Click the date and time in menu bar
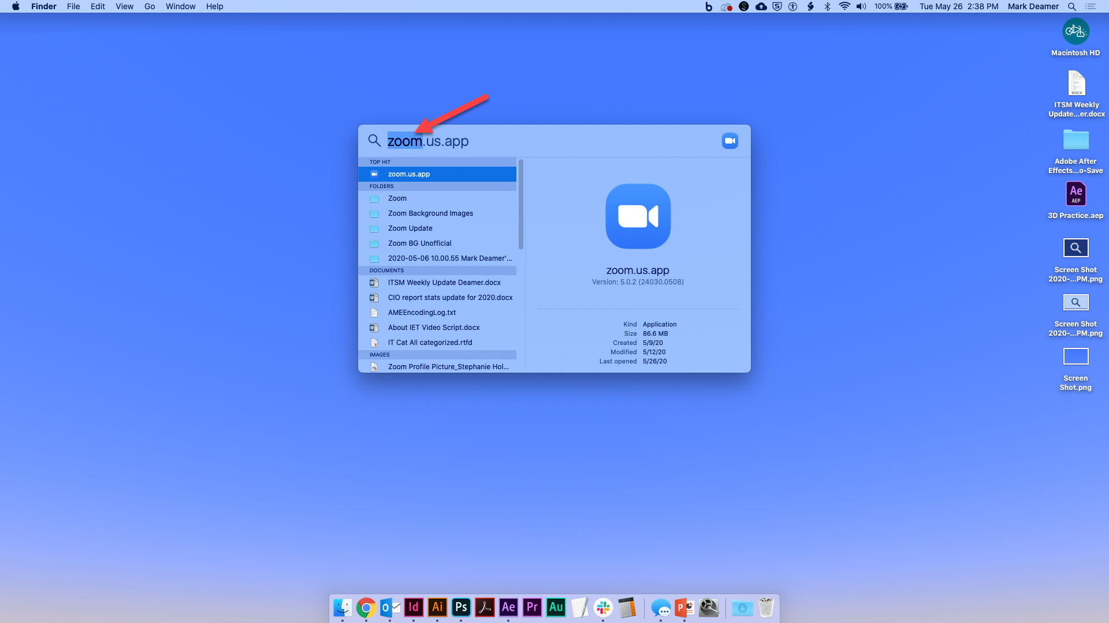Screen dimensions: 1109x623 tap(959, 6)
